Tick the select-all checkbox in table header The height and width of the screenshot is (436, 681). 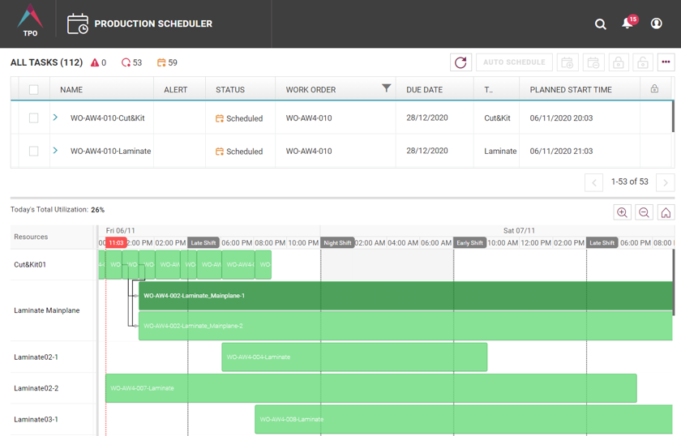33,90
